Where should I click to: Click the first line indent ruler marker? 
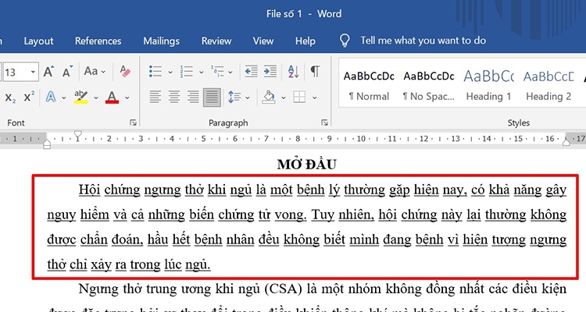(77, 135)
